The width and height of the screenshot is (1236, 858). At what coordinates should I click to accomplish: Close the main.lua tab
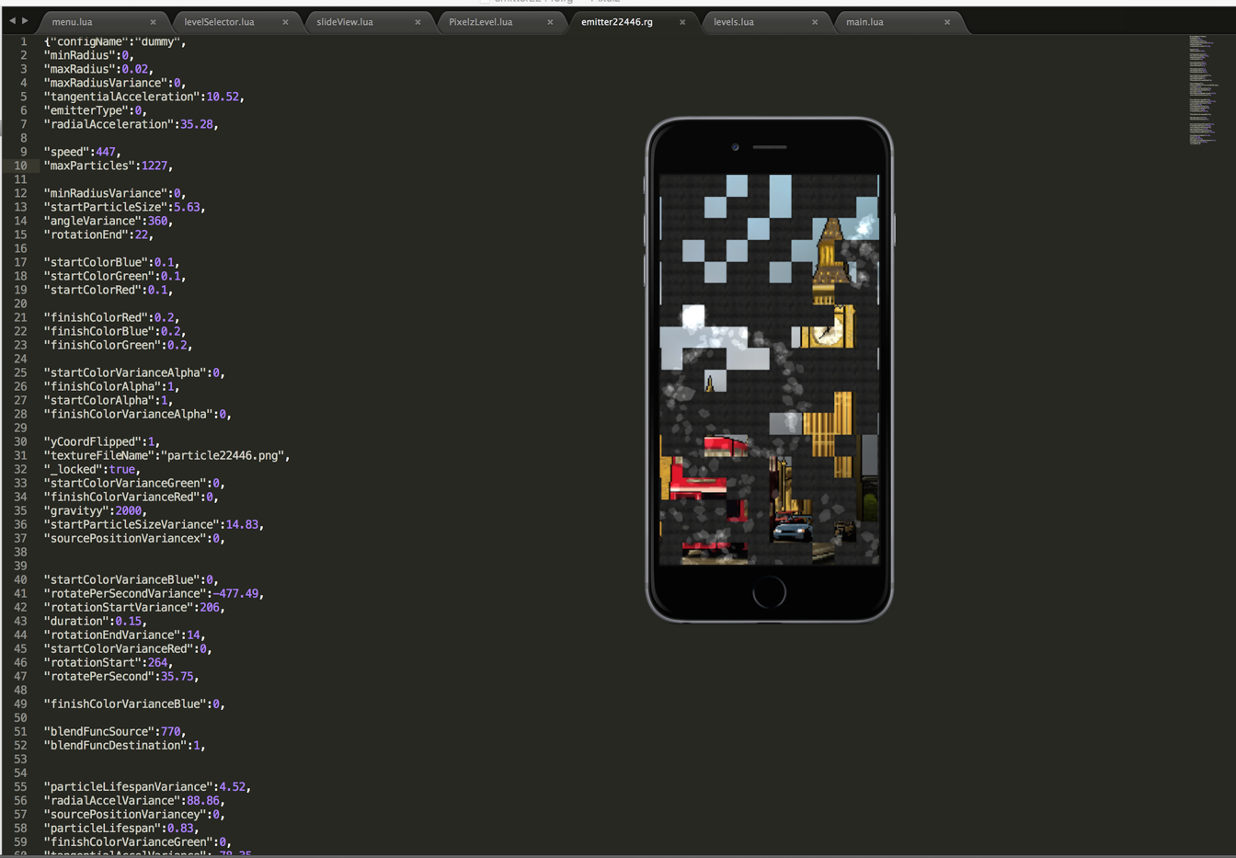point(947,22)
